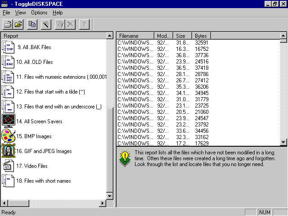288x216 pixels.
Task: Click the right arrow of the report list horizontal scrollbar
Action: pyautogui.click(x=102, y=204)
